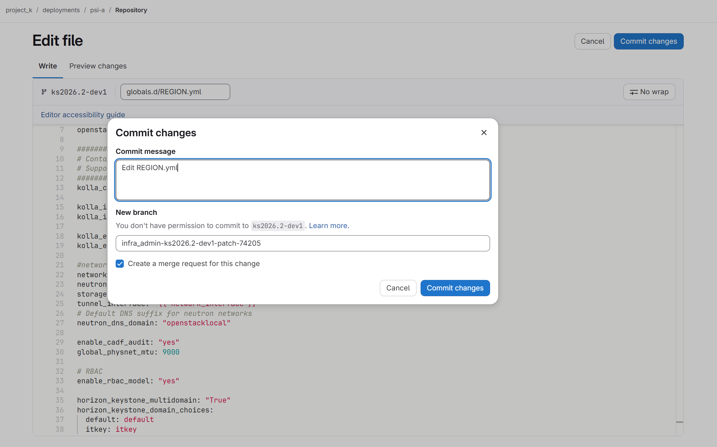Viewport: 717px width, 447px height.
Task: Click enable_cadf_audit line
Action: pyautogui.click(x=128, y=342)
